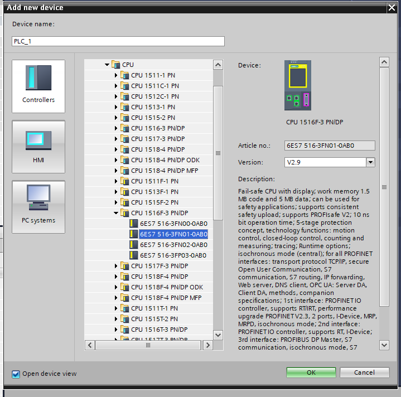Click description panel scroll down arrow
The image size is (401, 397).
pos(384,345)
